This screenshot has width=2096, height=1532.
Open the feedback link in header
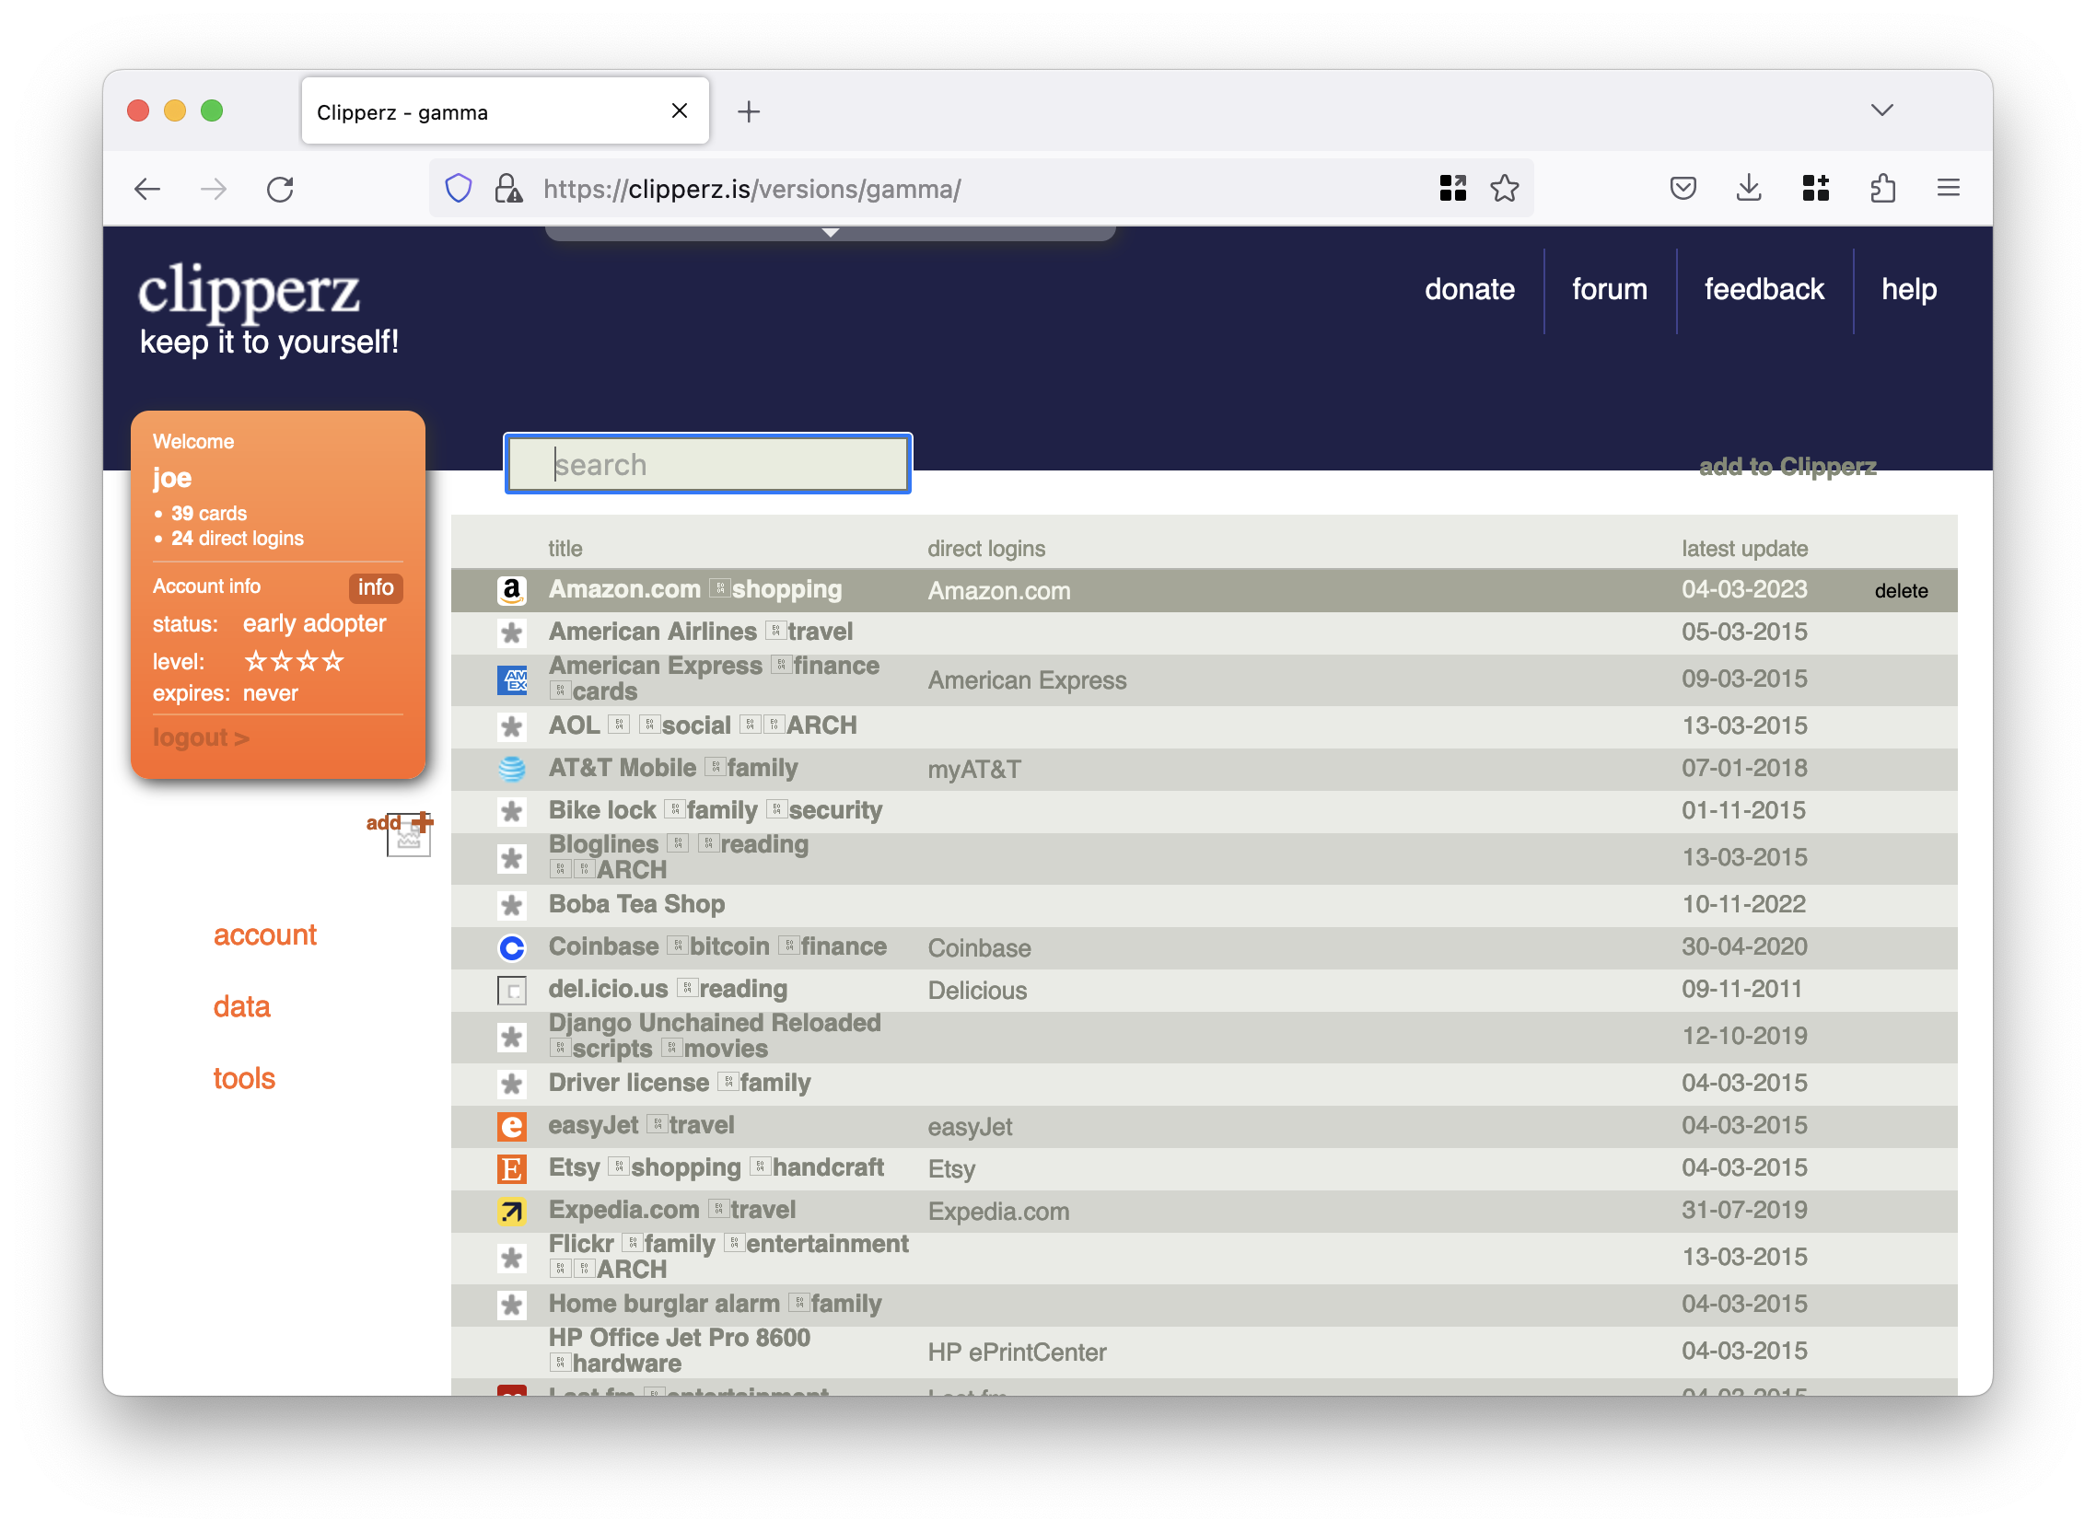1764,289
